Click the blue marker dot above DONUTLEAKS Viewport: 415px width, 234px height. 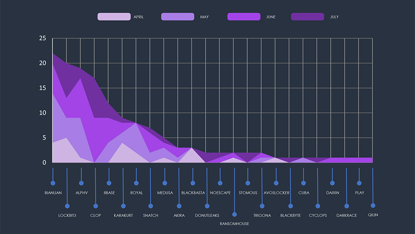(x=207, y=206)
